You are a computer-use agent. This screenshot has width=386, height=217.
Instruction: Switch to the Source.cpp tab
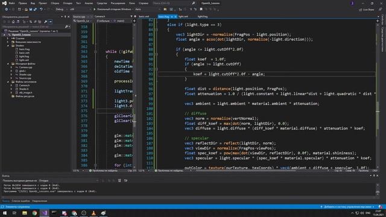tap(79, 16)
